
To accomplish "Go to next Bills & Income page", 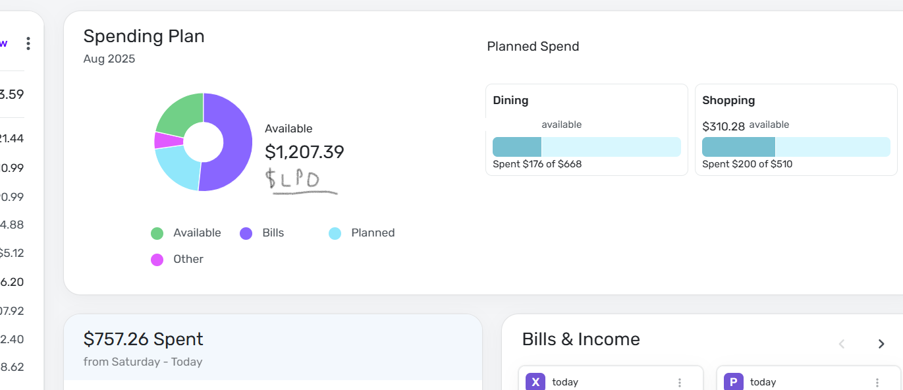I will pyautogui.click(x=881, y=344).
